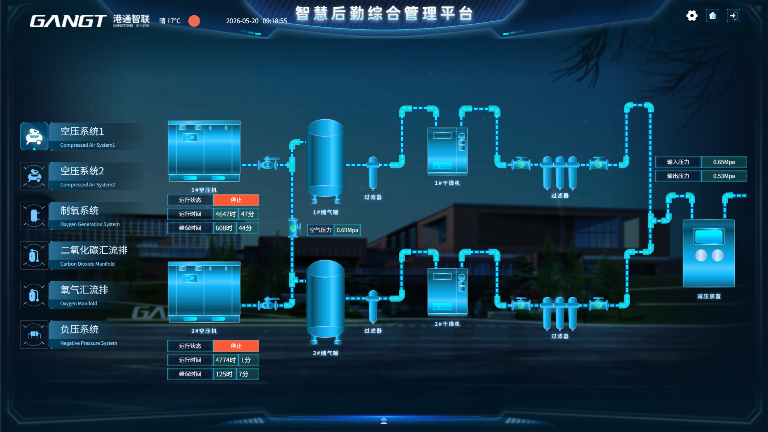
Task: Open the 制氧系统 oxygen generator icon
Action: (34, 216)
